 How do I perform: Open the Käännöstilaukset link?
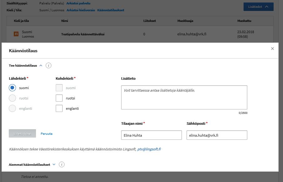point(111,10)
